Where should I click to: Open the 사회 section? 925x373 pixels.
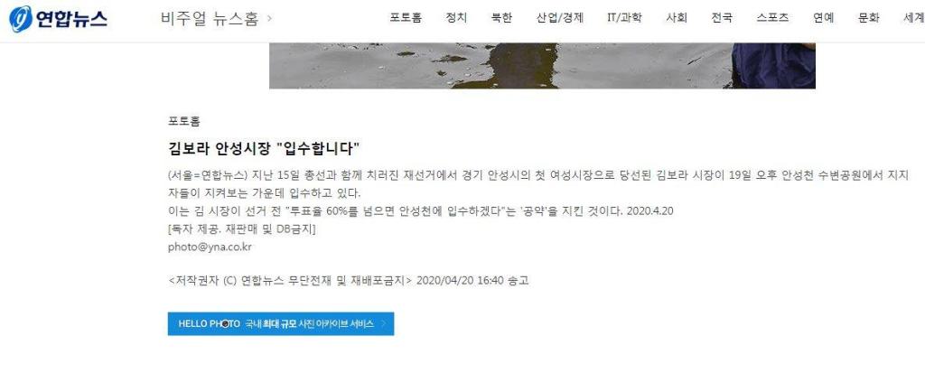click(676, 18)
